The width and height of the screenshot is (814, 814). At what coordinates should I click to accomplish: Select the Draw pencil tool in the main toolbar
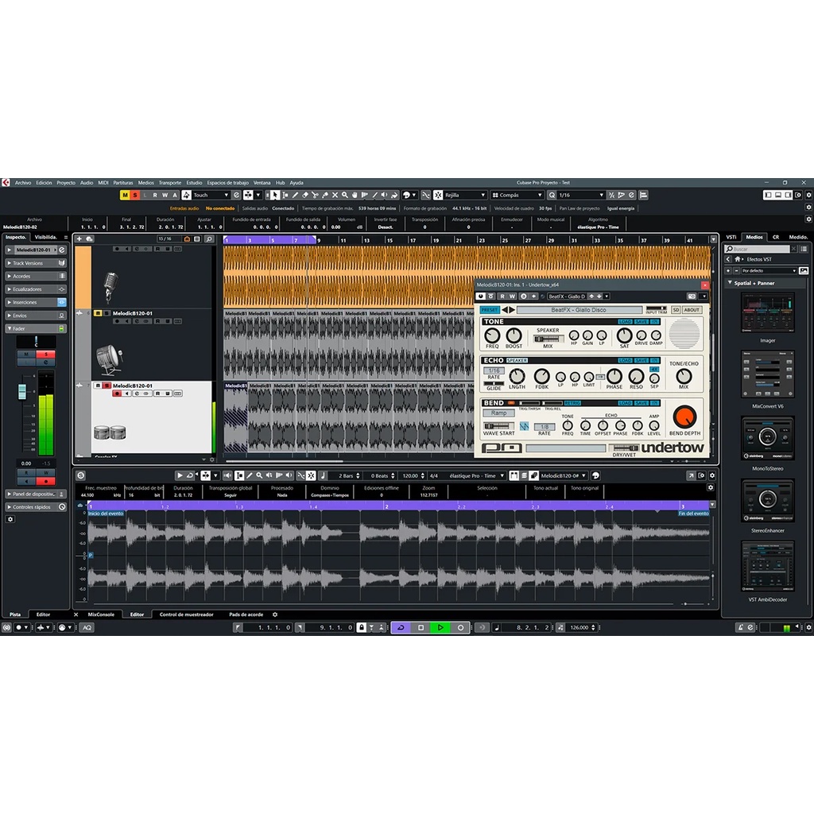click(x=295, y=196)
